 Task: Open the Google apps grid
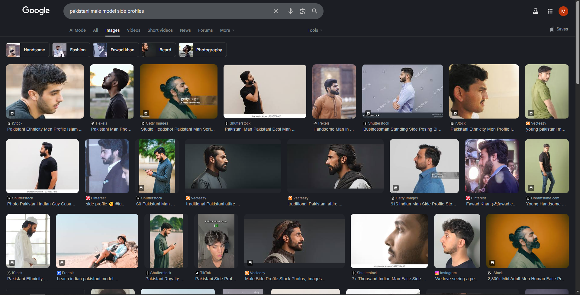(x=550, y=11)
